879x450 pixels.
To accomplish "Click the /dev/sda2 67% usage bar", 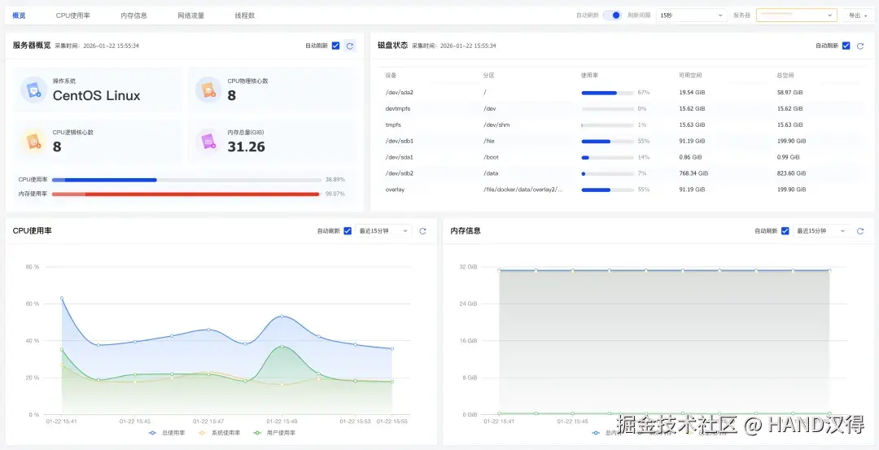I will 608,93.
